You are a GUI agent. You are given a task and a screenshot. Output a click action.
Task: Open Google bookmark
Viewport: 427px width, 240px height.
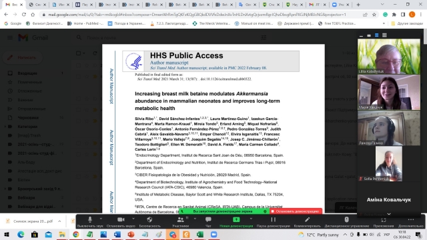(13, 23)
